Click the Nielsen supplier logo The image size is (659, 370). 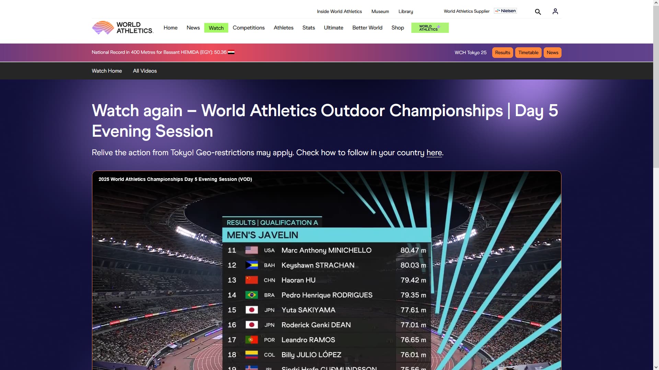pyautogui.click(x=505, y=11)
